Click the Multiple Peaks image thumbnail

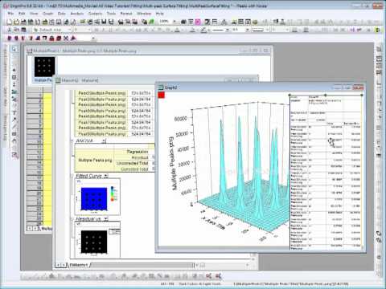(x=44, y=67)
